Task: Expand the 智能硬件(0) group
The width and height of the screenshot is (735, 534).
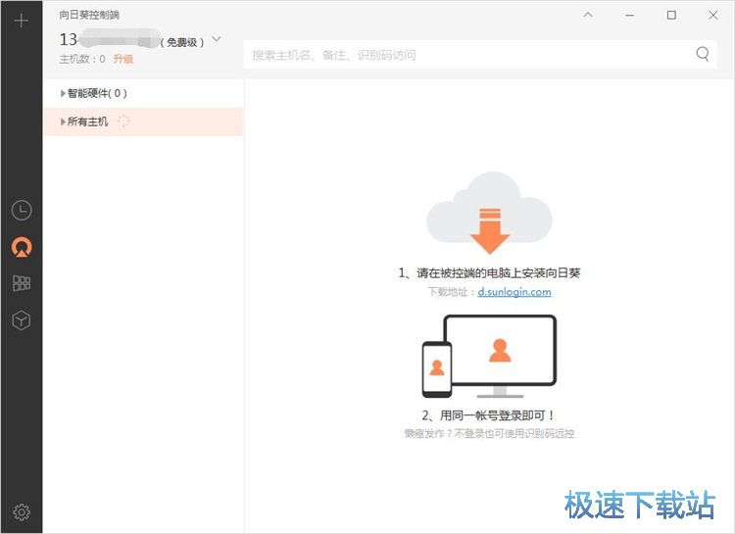Action: [63, 93]
